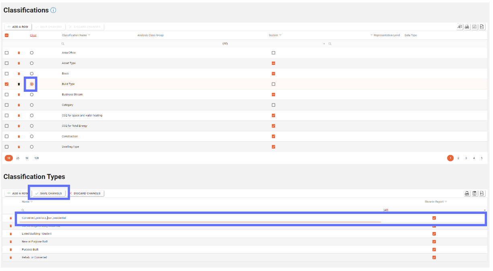Screen dimensions: 493x271
Task: Click the info icon beside Classifications heading
Action: [x=53, y=10]
